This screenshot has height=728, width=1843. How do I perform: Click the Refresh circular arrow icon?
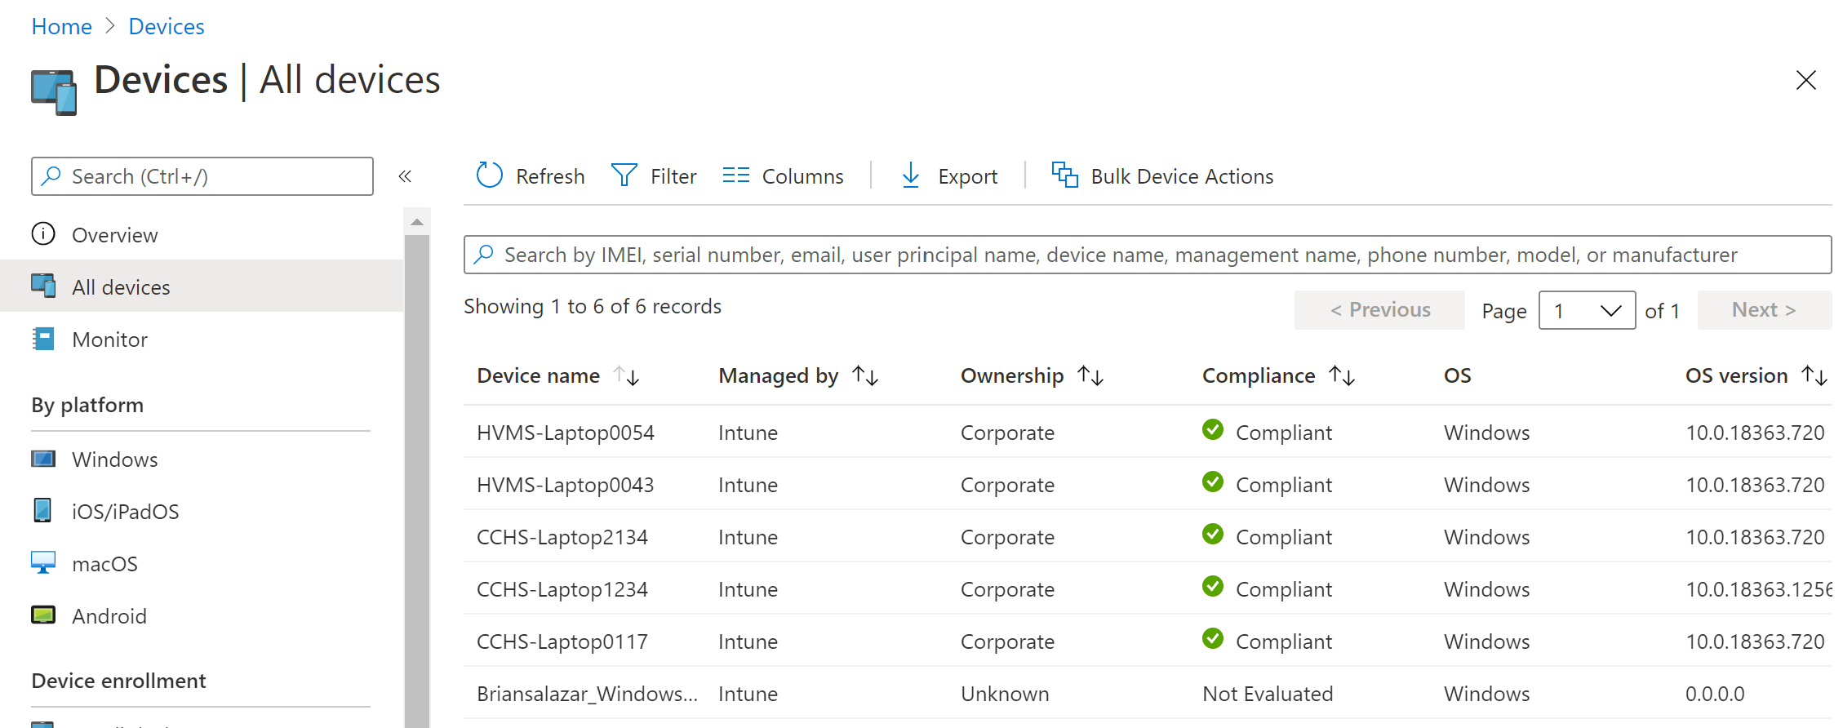coord(490,175)
